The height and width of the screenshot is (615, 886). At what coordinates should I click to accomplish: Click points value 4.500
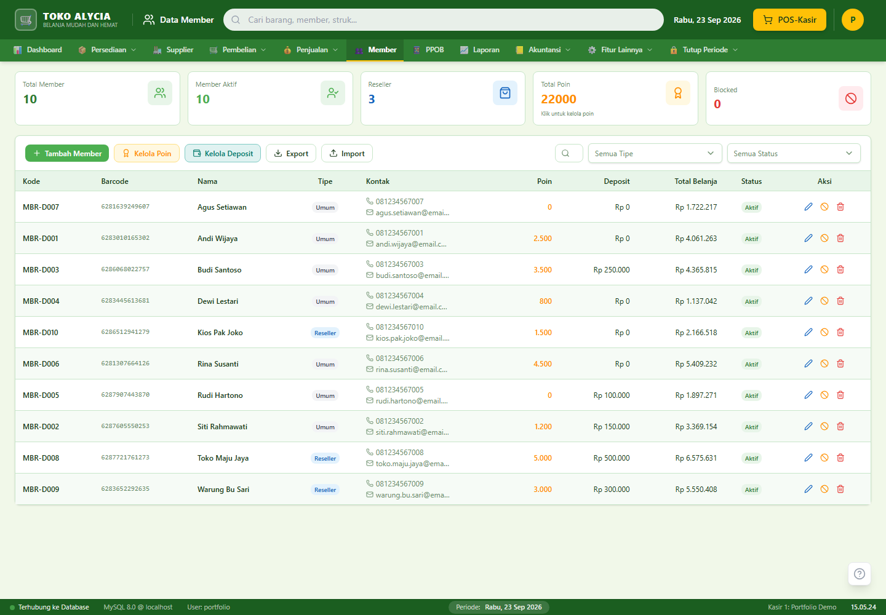click(543, 364)
